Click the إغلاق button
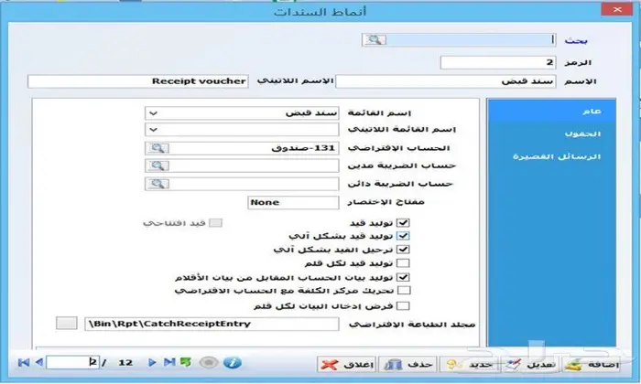Screen dimensions: 641x384 pyautogui.click(x=347, y=365)
